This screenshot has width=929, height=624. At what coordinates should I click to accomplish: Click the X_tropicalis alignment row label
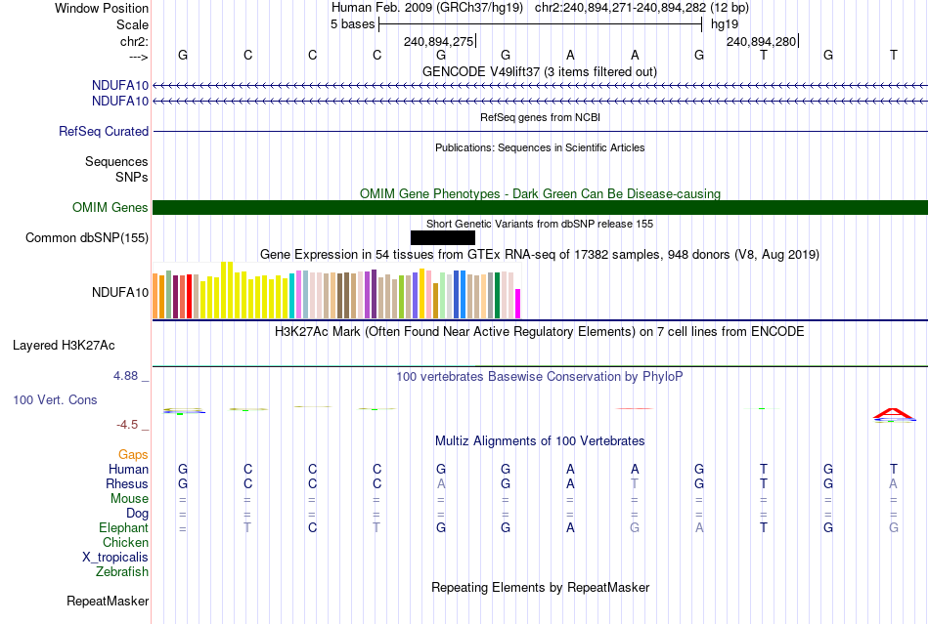[115, 558]
